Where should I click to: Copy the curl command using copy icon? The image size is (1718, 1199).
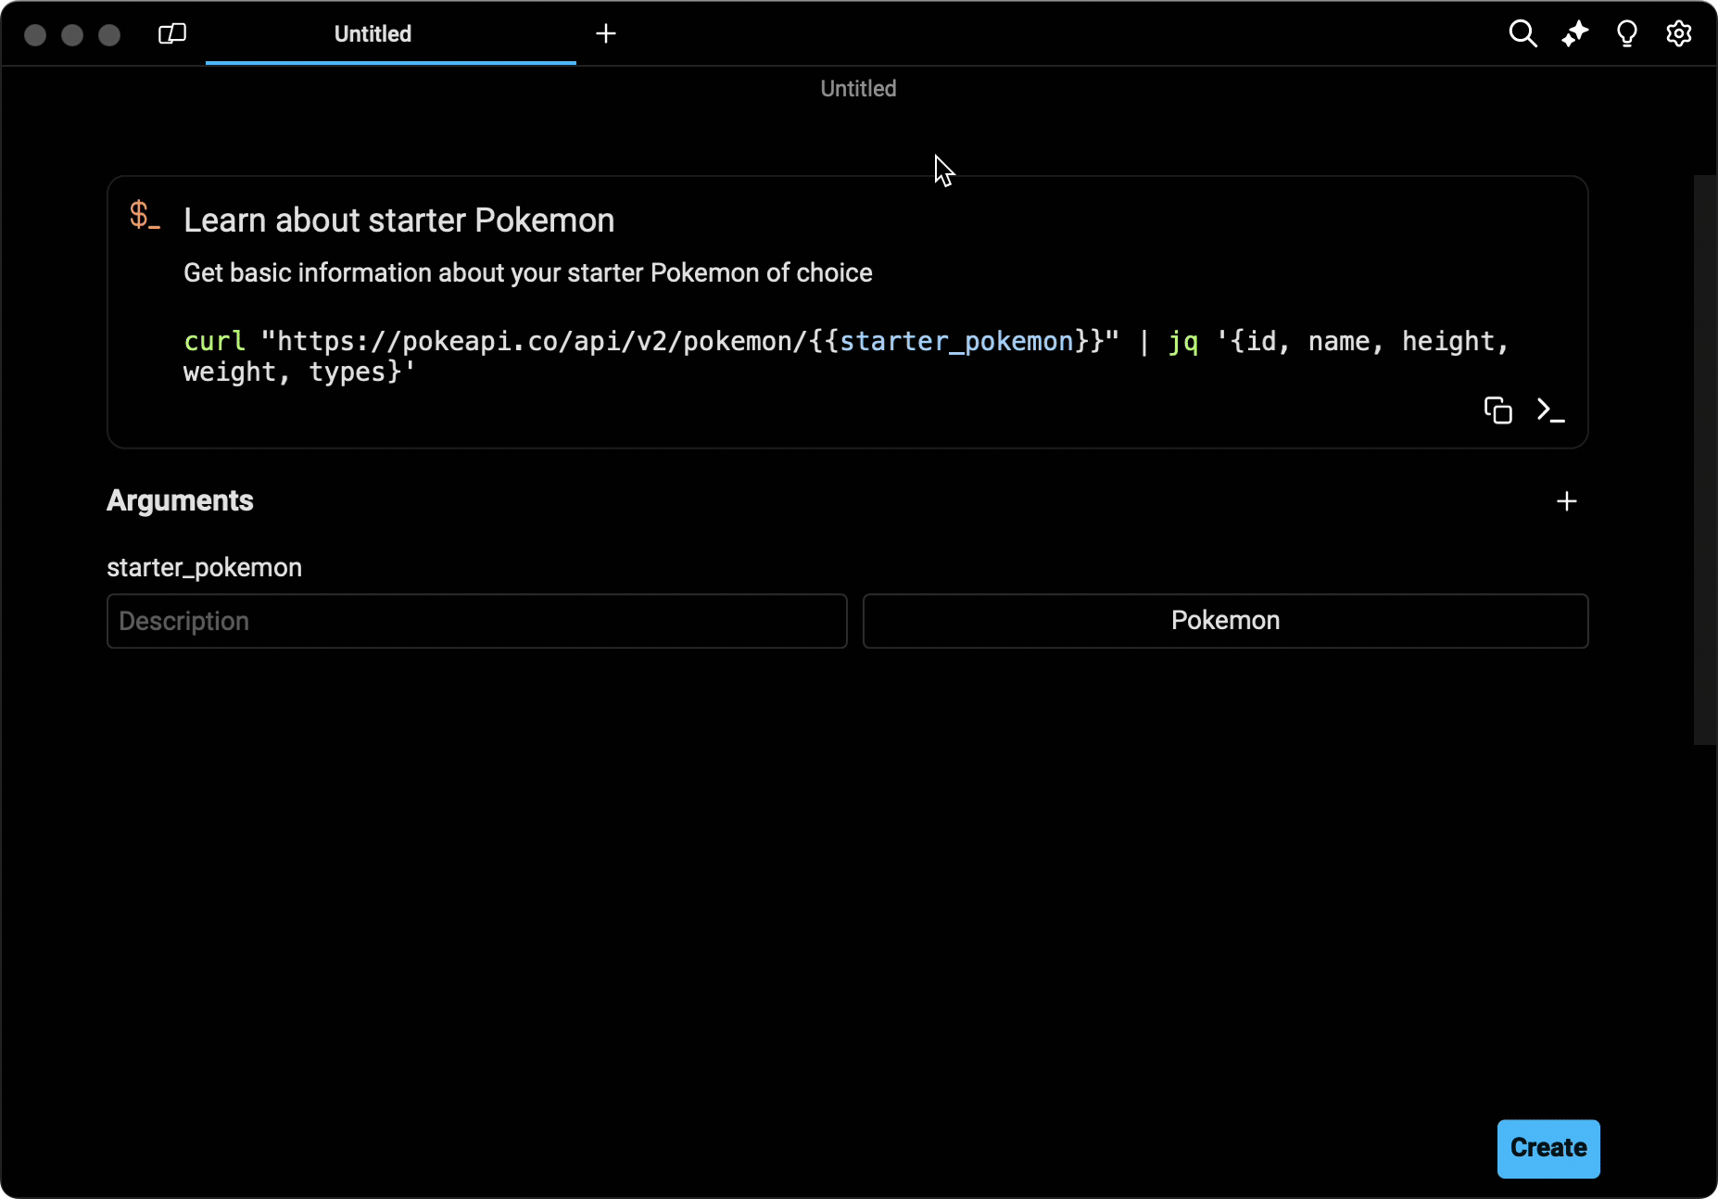point(1497,410)
